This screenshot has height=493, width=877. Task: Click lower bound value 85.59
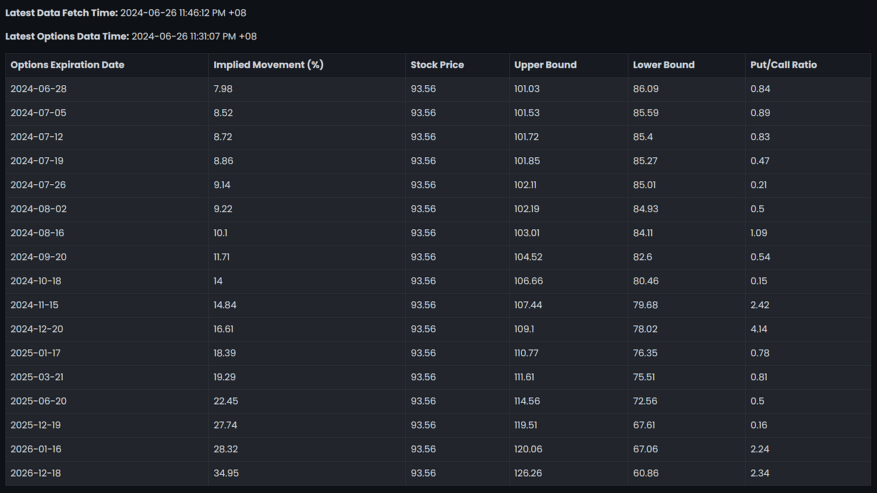click(x=645, y=113)
